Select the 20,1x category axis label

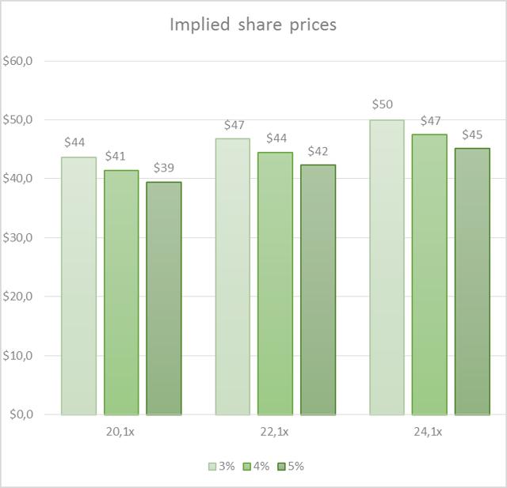click(121, 432)
